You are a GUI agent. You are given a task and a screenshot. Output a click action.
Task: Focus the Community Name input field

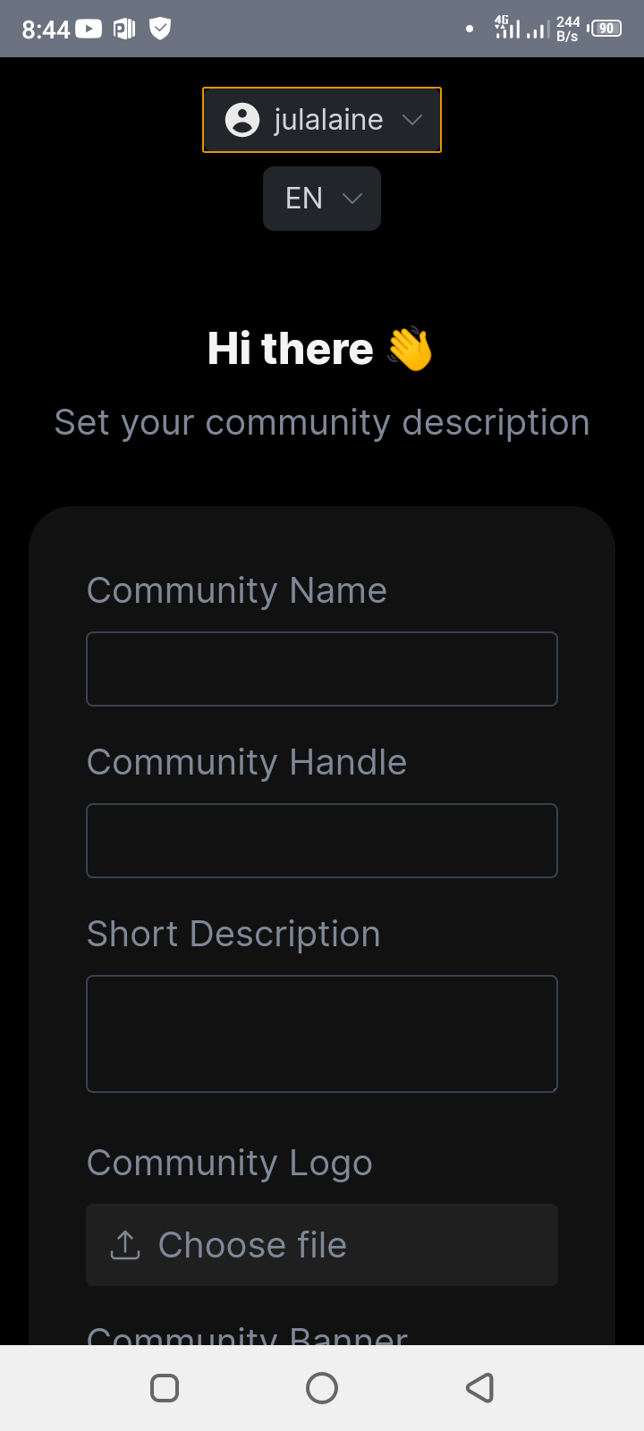pos(322,669)
